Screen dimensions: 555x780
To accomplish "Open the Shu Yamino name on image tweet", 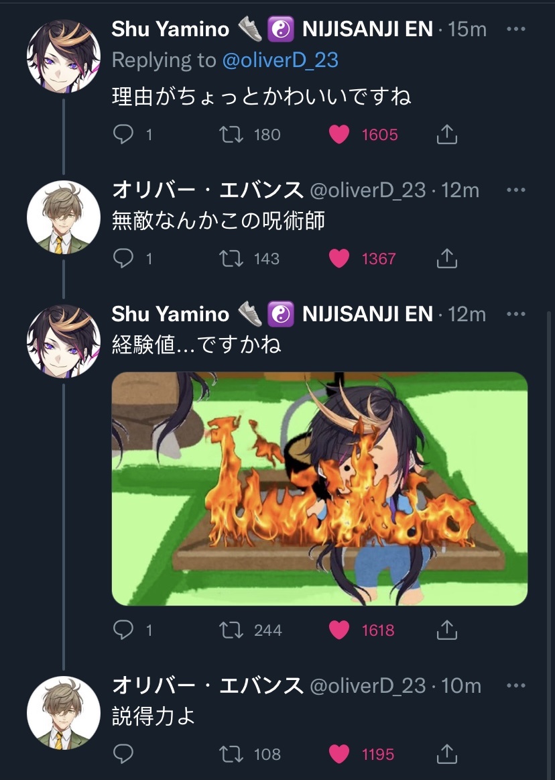I will point(170,314).
